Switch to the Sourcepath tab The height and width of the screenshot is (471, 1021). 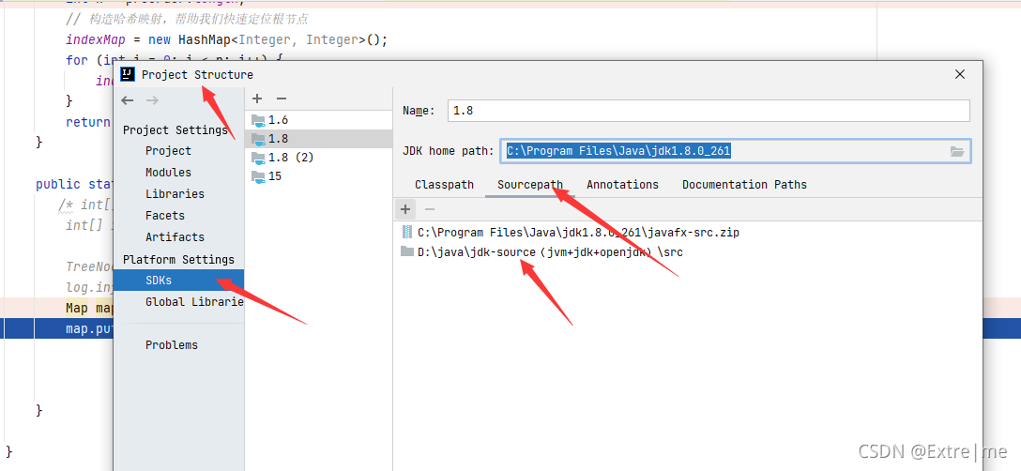coord(530,184)
